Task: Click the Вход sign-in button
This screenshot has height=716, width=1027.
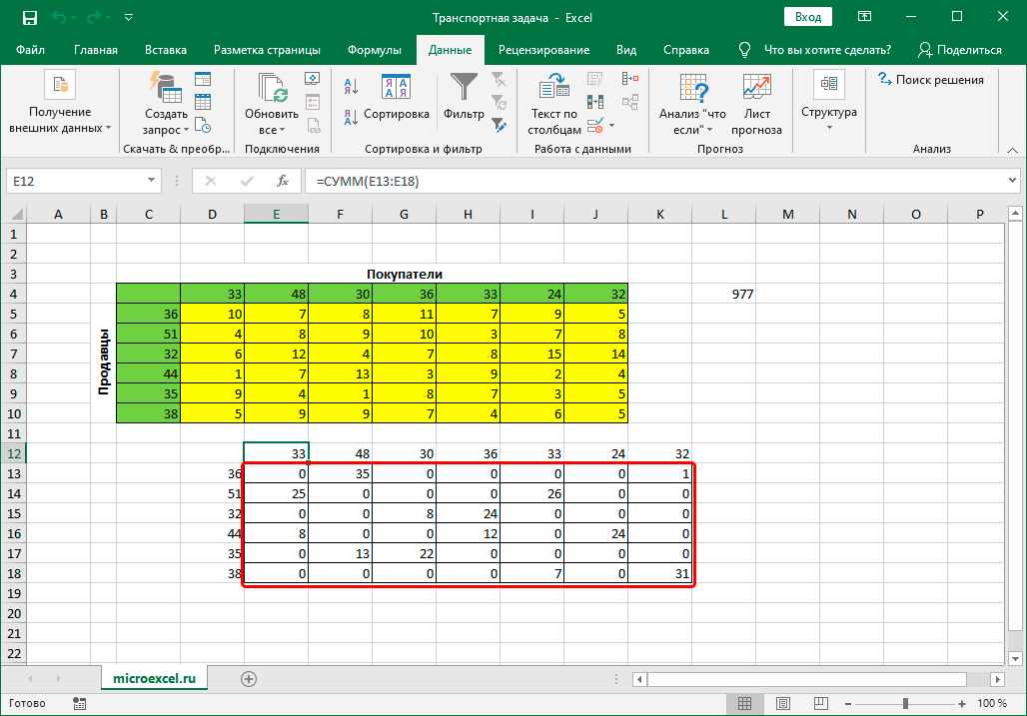Action: pos(807,17)
